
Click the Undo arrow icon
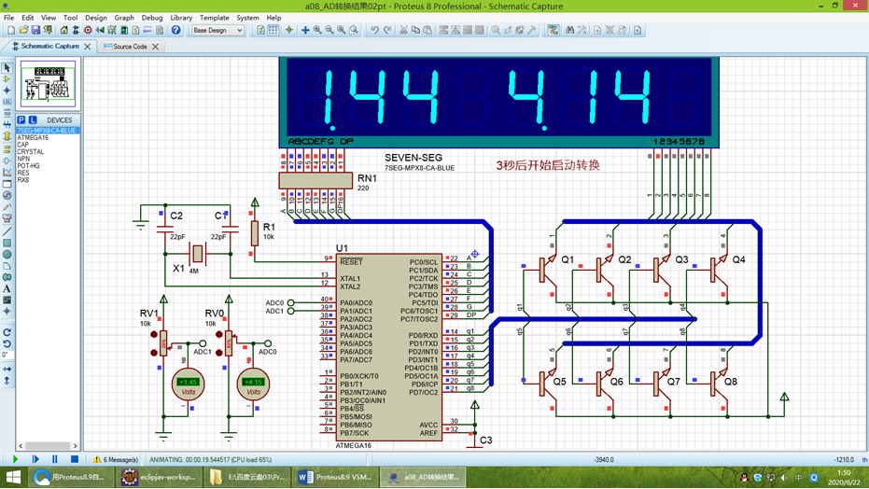375,31
